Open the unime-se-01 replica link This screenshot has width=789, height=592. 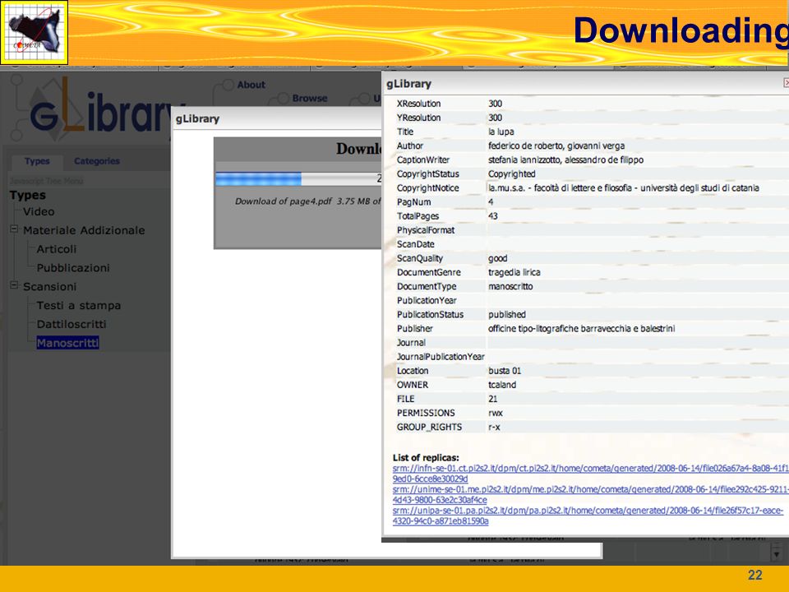591,494
